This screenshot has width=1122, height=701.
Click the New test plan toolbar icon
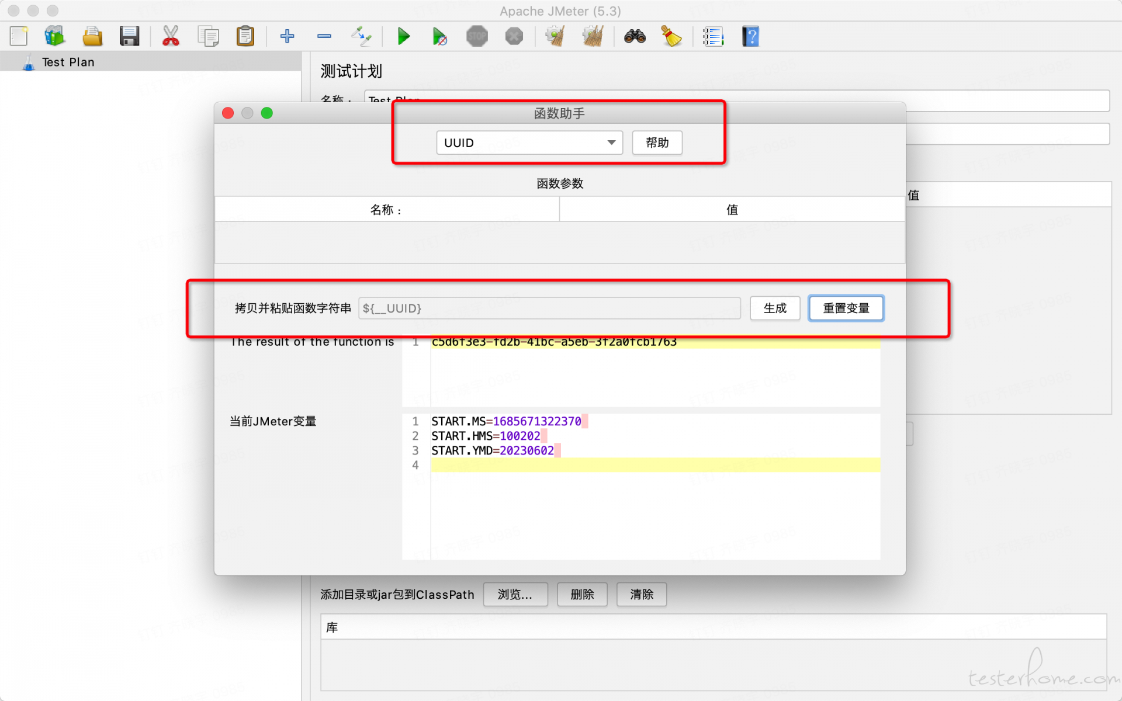(19, 36)
